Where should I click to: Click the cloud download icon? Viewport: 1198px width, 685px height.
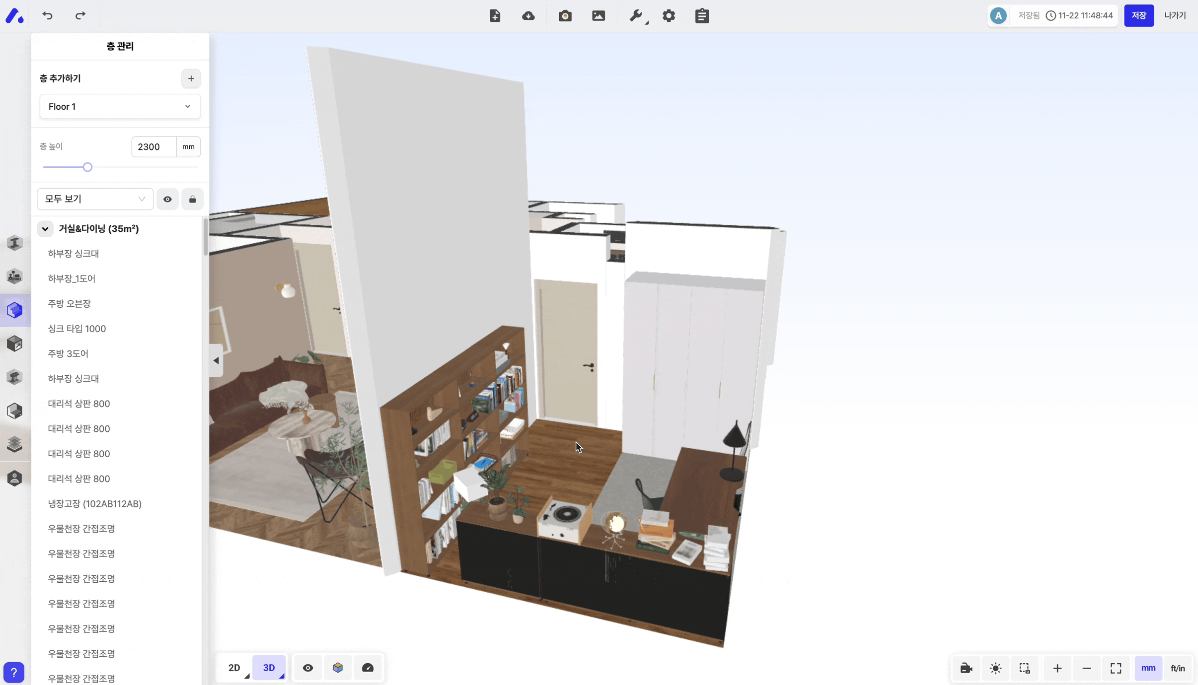pos(528,16)
